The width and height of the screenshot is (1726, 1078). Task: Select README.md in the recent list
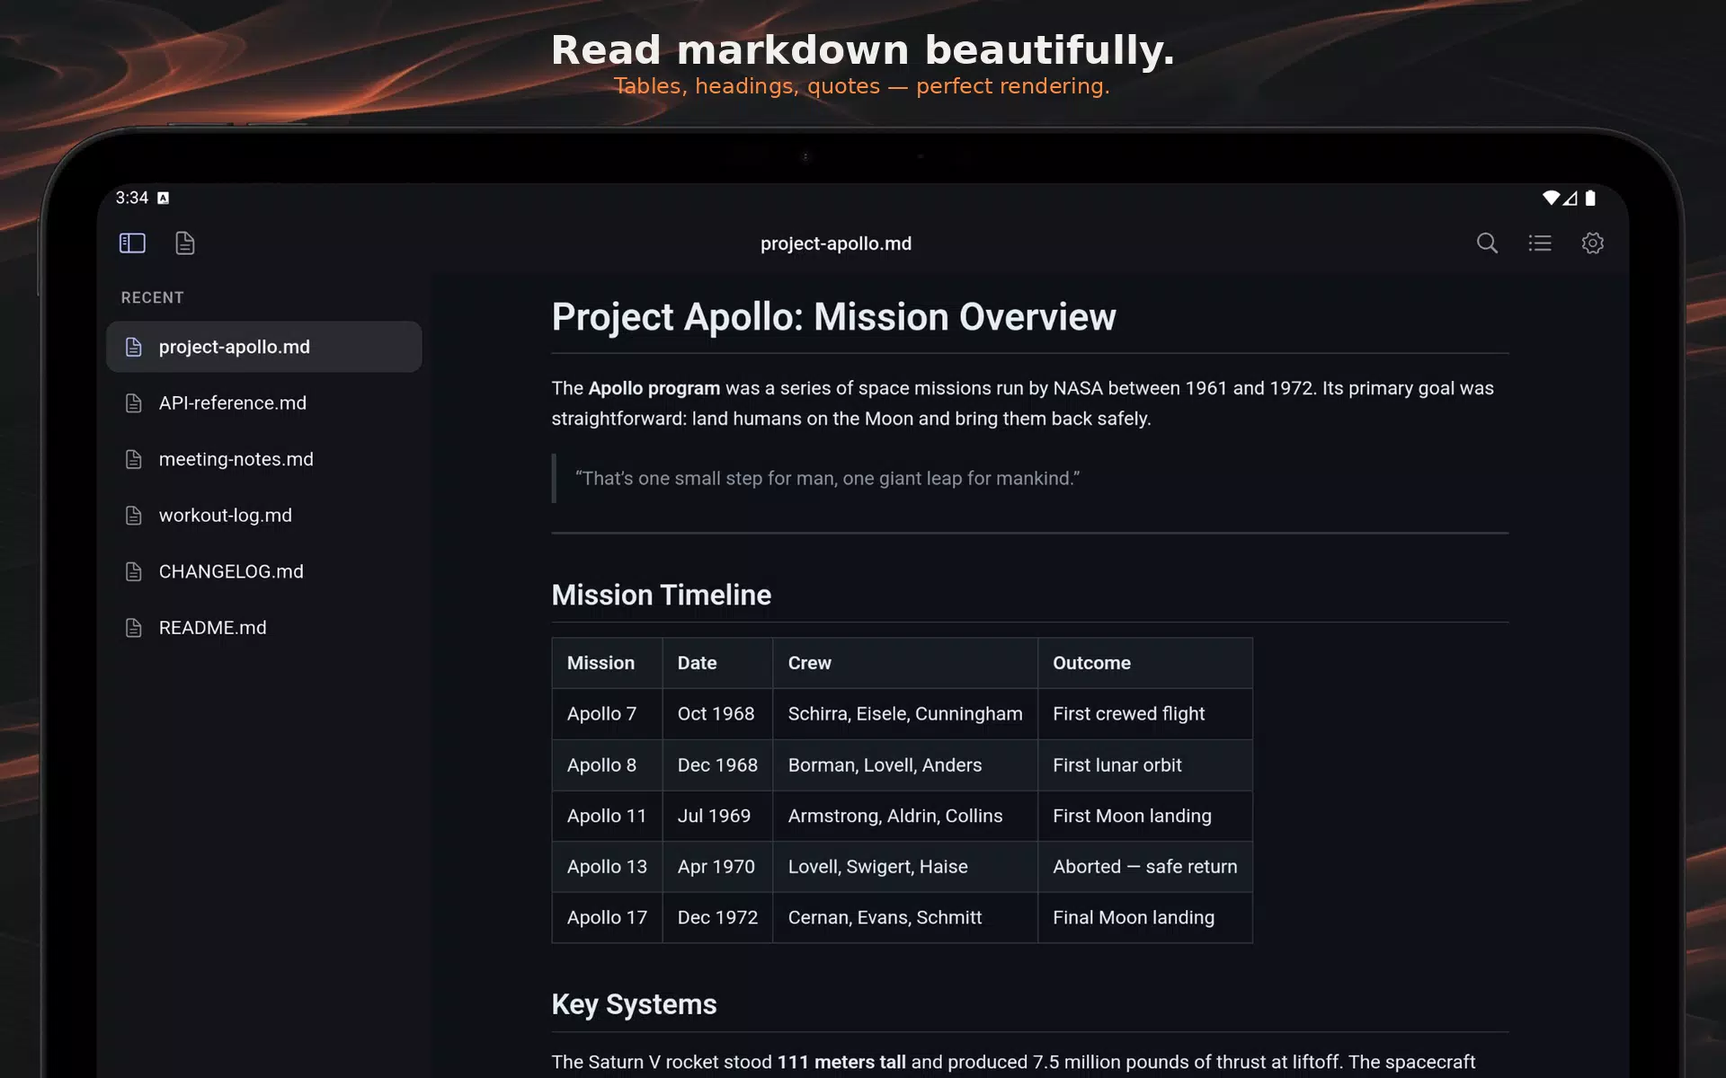point(264,628)
